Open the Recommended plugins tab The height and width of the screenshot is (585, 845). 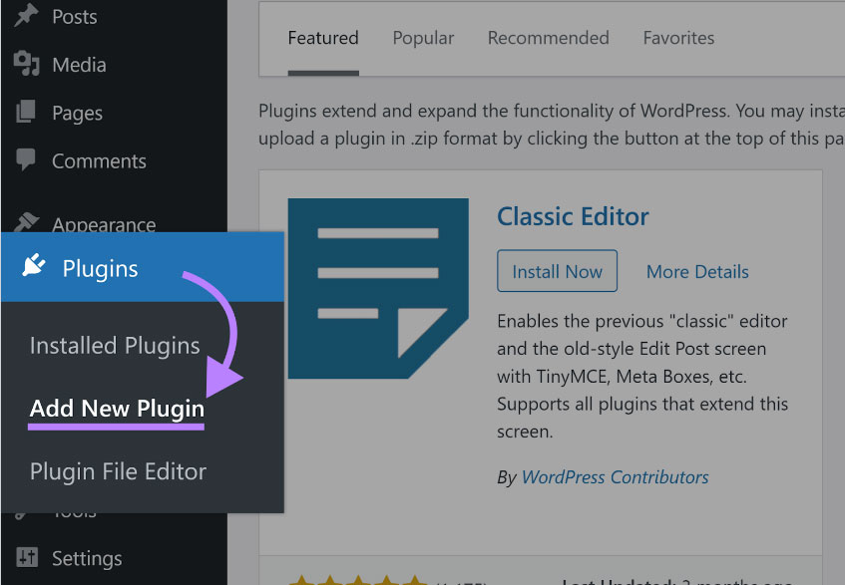tap(548, 38)
